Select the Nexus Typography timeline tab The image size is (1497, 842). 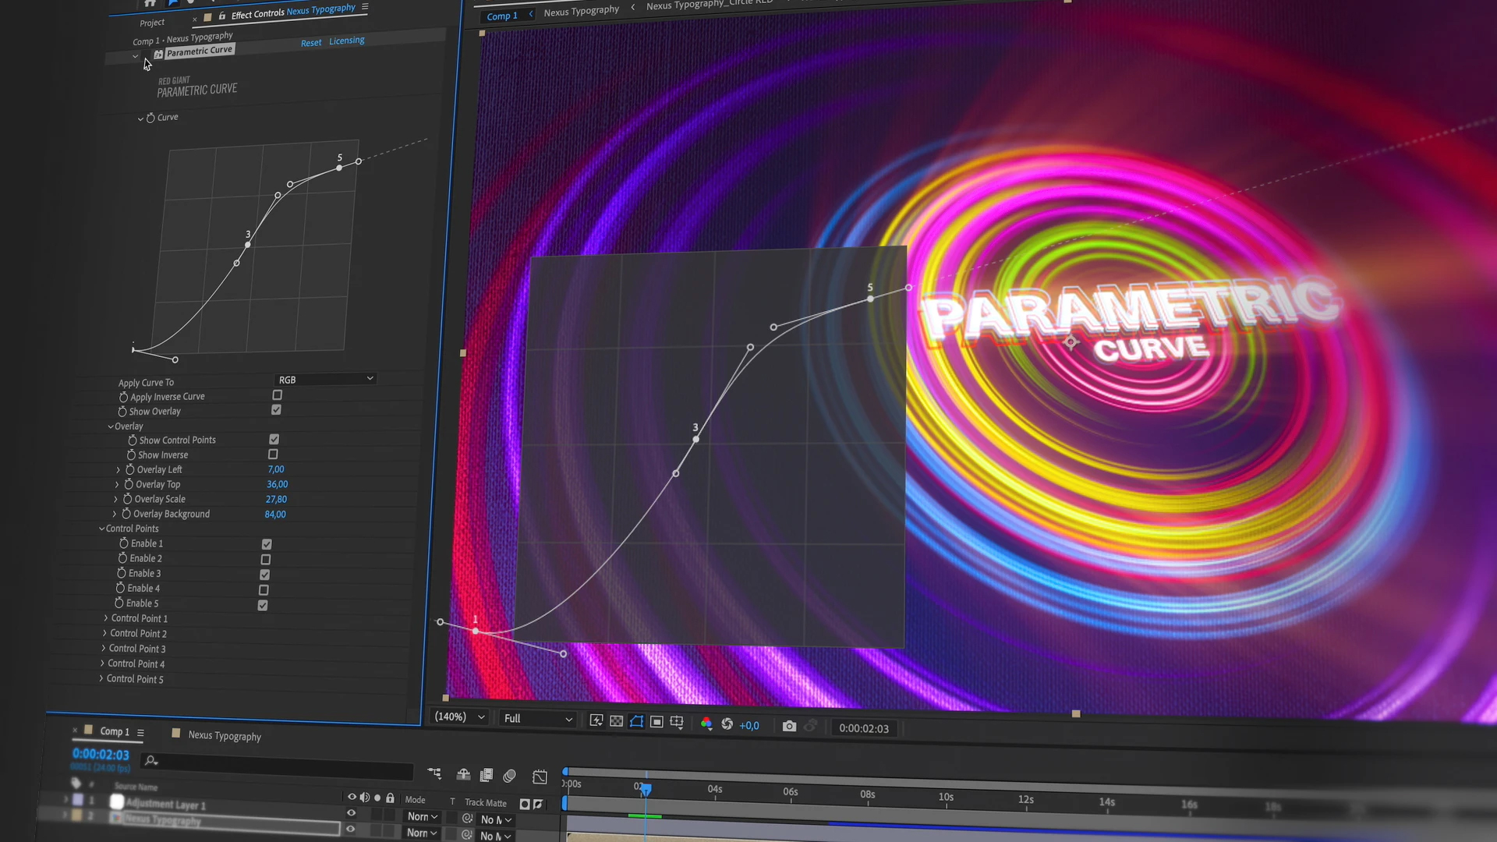coord(224,735)
